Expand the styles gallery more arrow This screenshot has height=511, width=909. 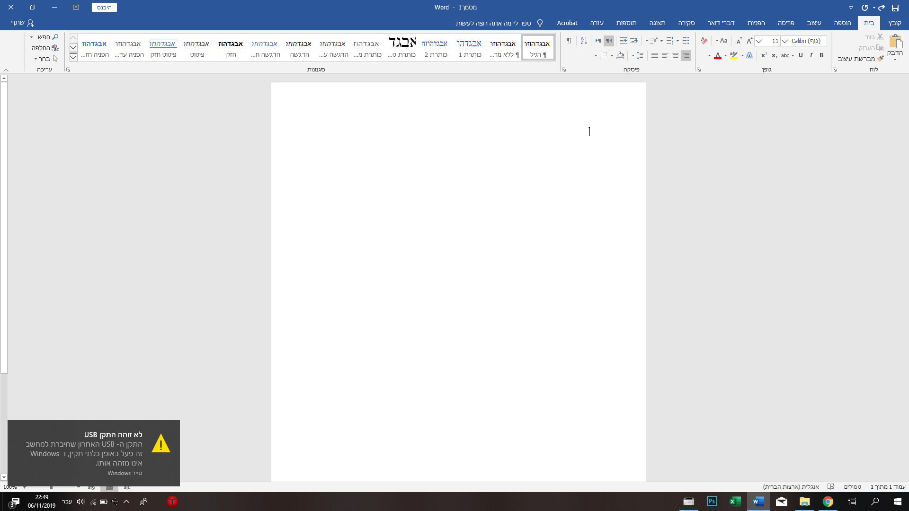[x=73, y=57]
